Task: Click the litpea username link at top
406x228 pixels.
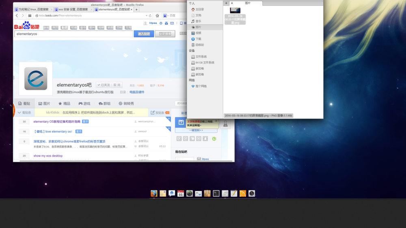Action: (x=153, y=23)
